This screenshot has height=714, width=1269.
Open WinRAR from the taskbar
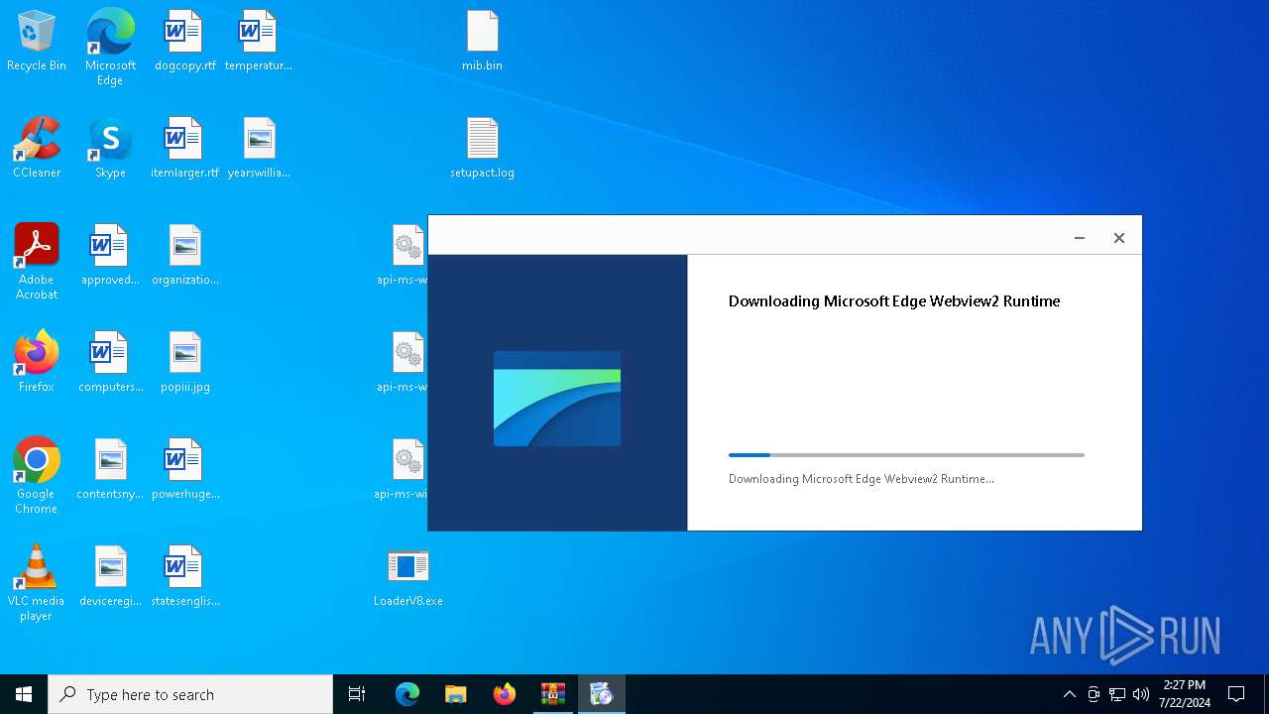tap(553, 694)
